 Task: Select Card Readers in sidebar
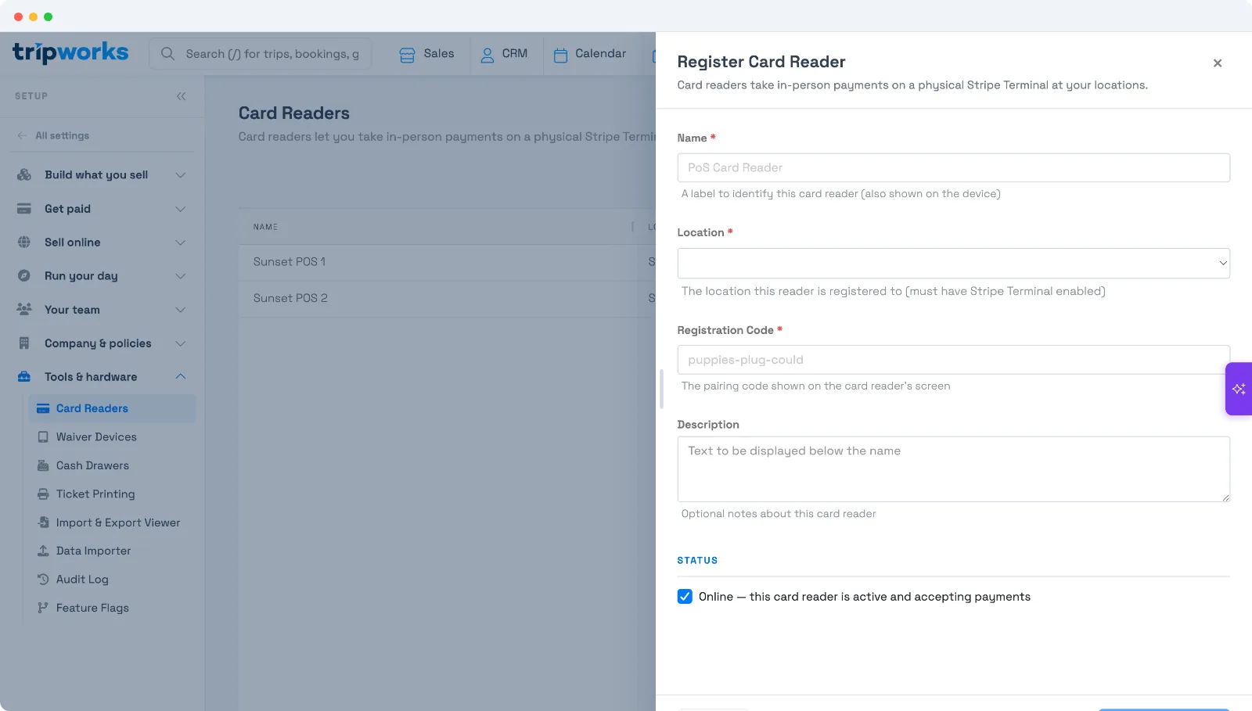[112, 408]
